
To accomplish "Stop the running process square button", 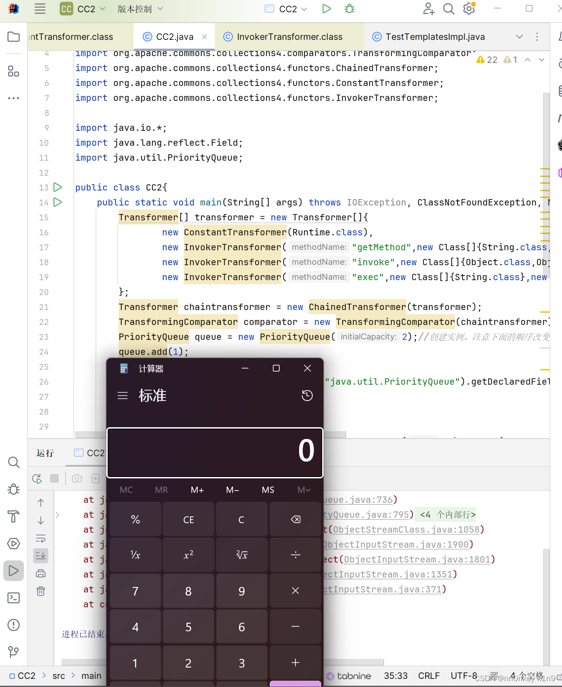I will click(54, 478).
